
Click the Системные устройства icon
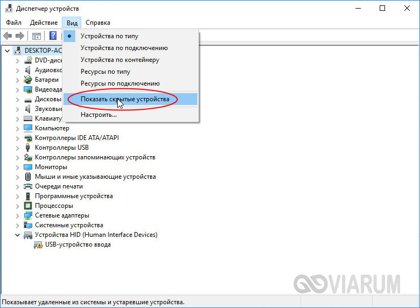click(x=28, y=225)
